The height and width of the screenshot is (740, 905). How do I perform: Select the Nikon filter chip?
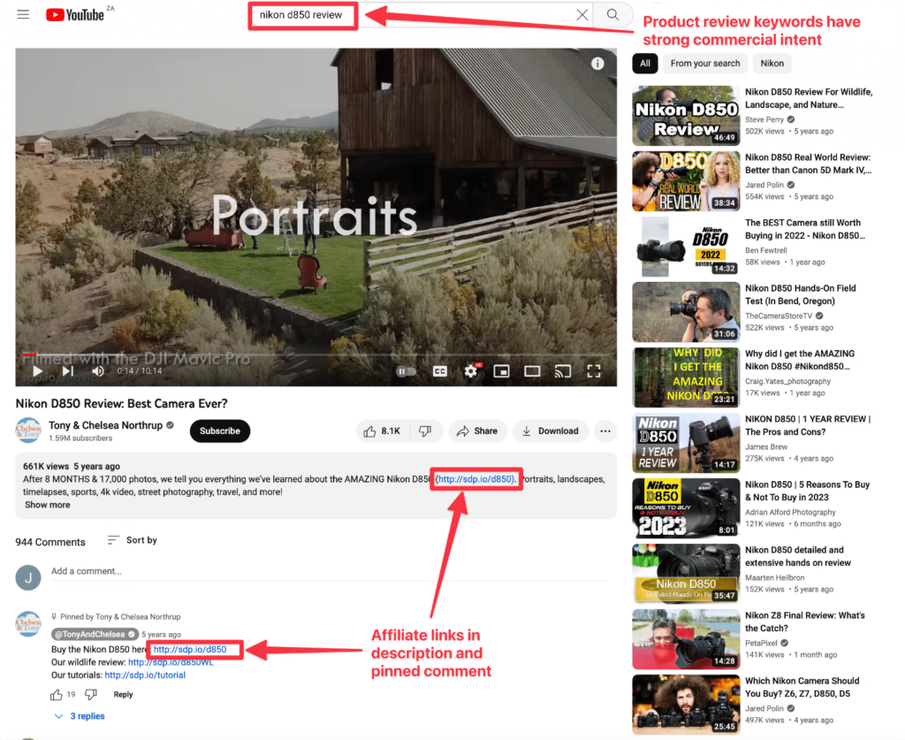coord(772,64)
